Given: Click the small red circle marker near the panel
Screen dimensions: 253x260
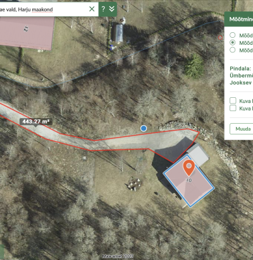Looking at the screenshot, I should [x=220, y=38].
